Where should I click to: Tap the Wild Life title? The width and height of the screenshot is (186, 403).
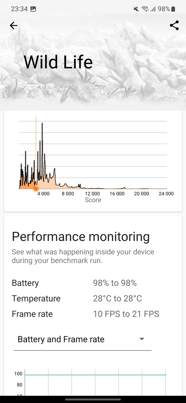pos(58,62)
